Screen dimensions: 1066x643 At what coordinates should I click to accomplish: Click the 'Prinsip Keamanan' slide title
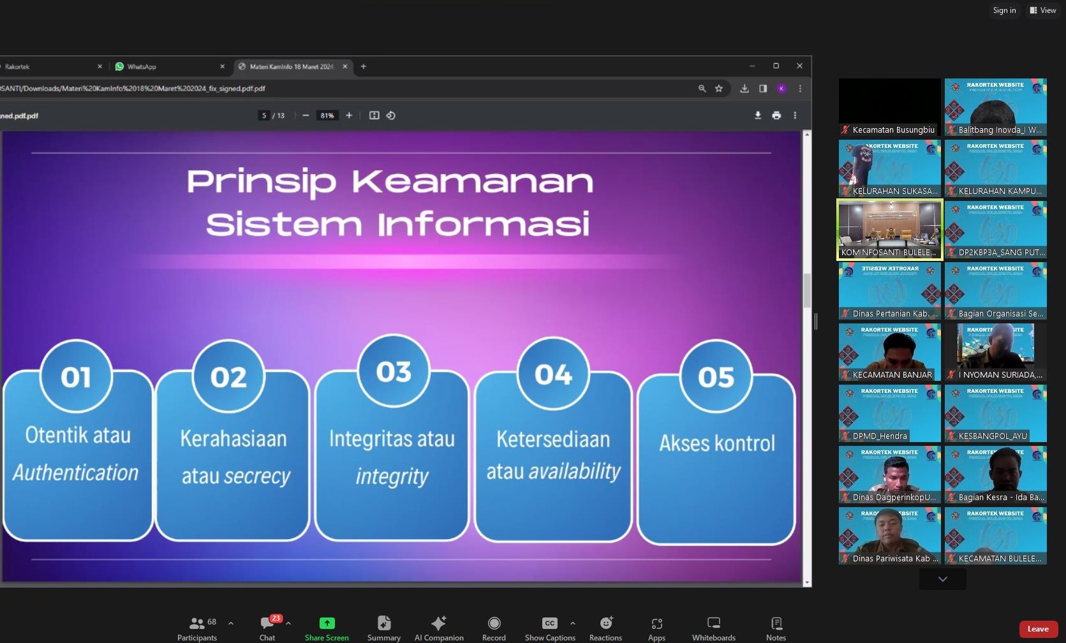(390, 182)
